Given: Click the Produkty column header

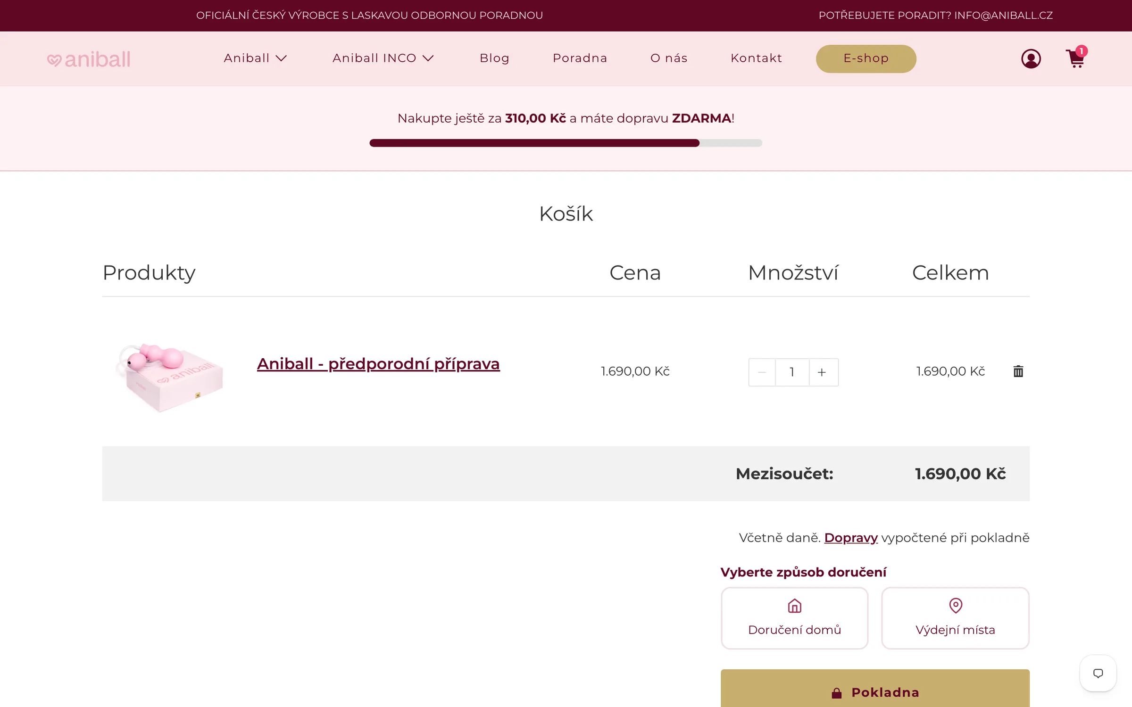Looking at the screenshot, I should [149, 273].
